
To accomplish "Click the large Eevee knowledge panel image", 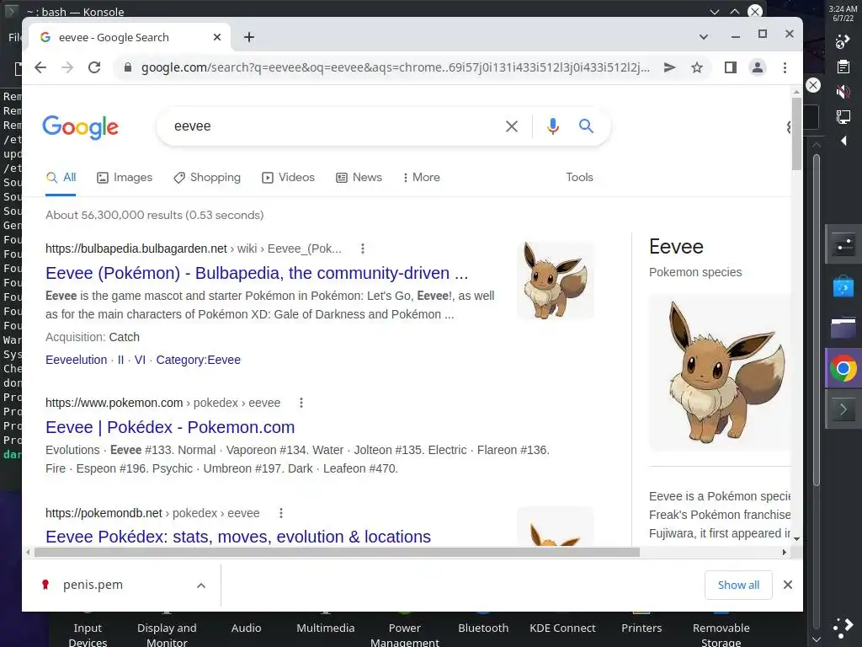I will tap(720, 372).
